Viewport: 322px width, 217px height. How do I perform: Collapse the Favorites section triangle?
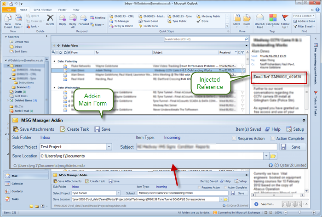6,37
